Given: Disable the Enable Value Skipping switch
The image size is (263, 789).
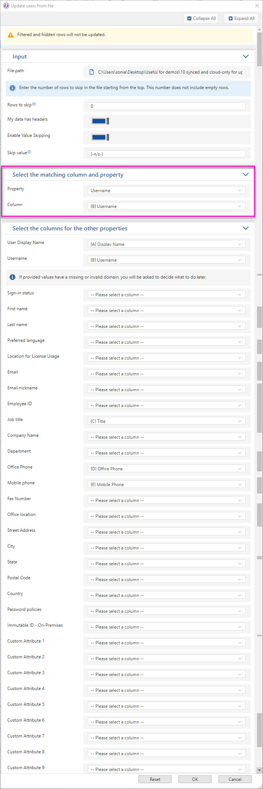Looking at the screenshot, I should 100,137.
